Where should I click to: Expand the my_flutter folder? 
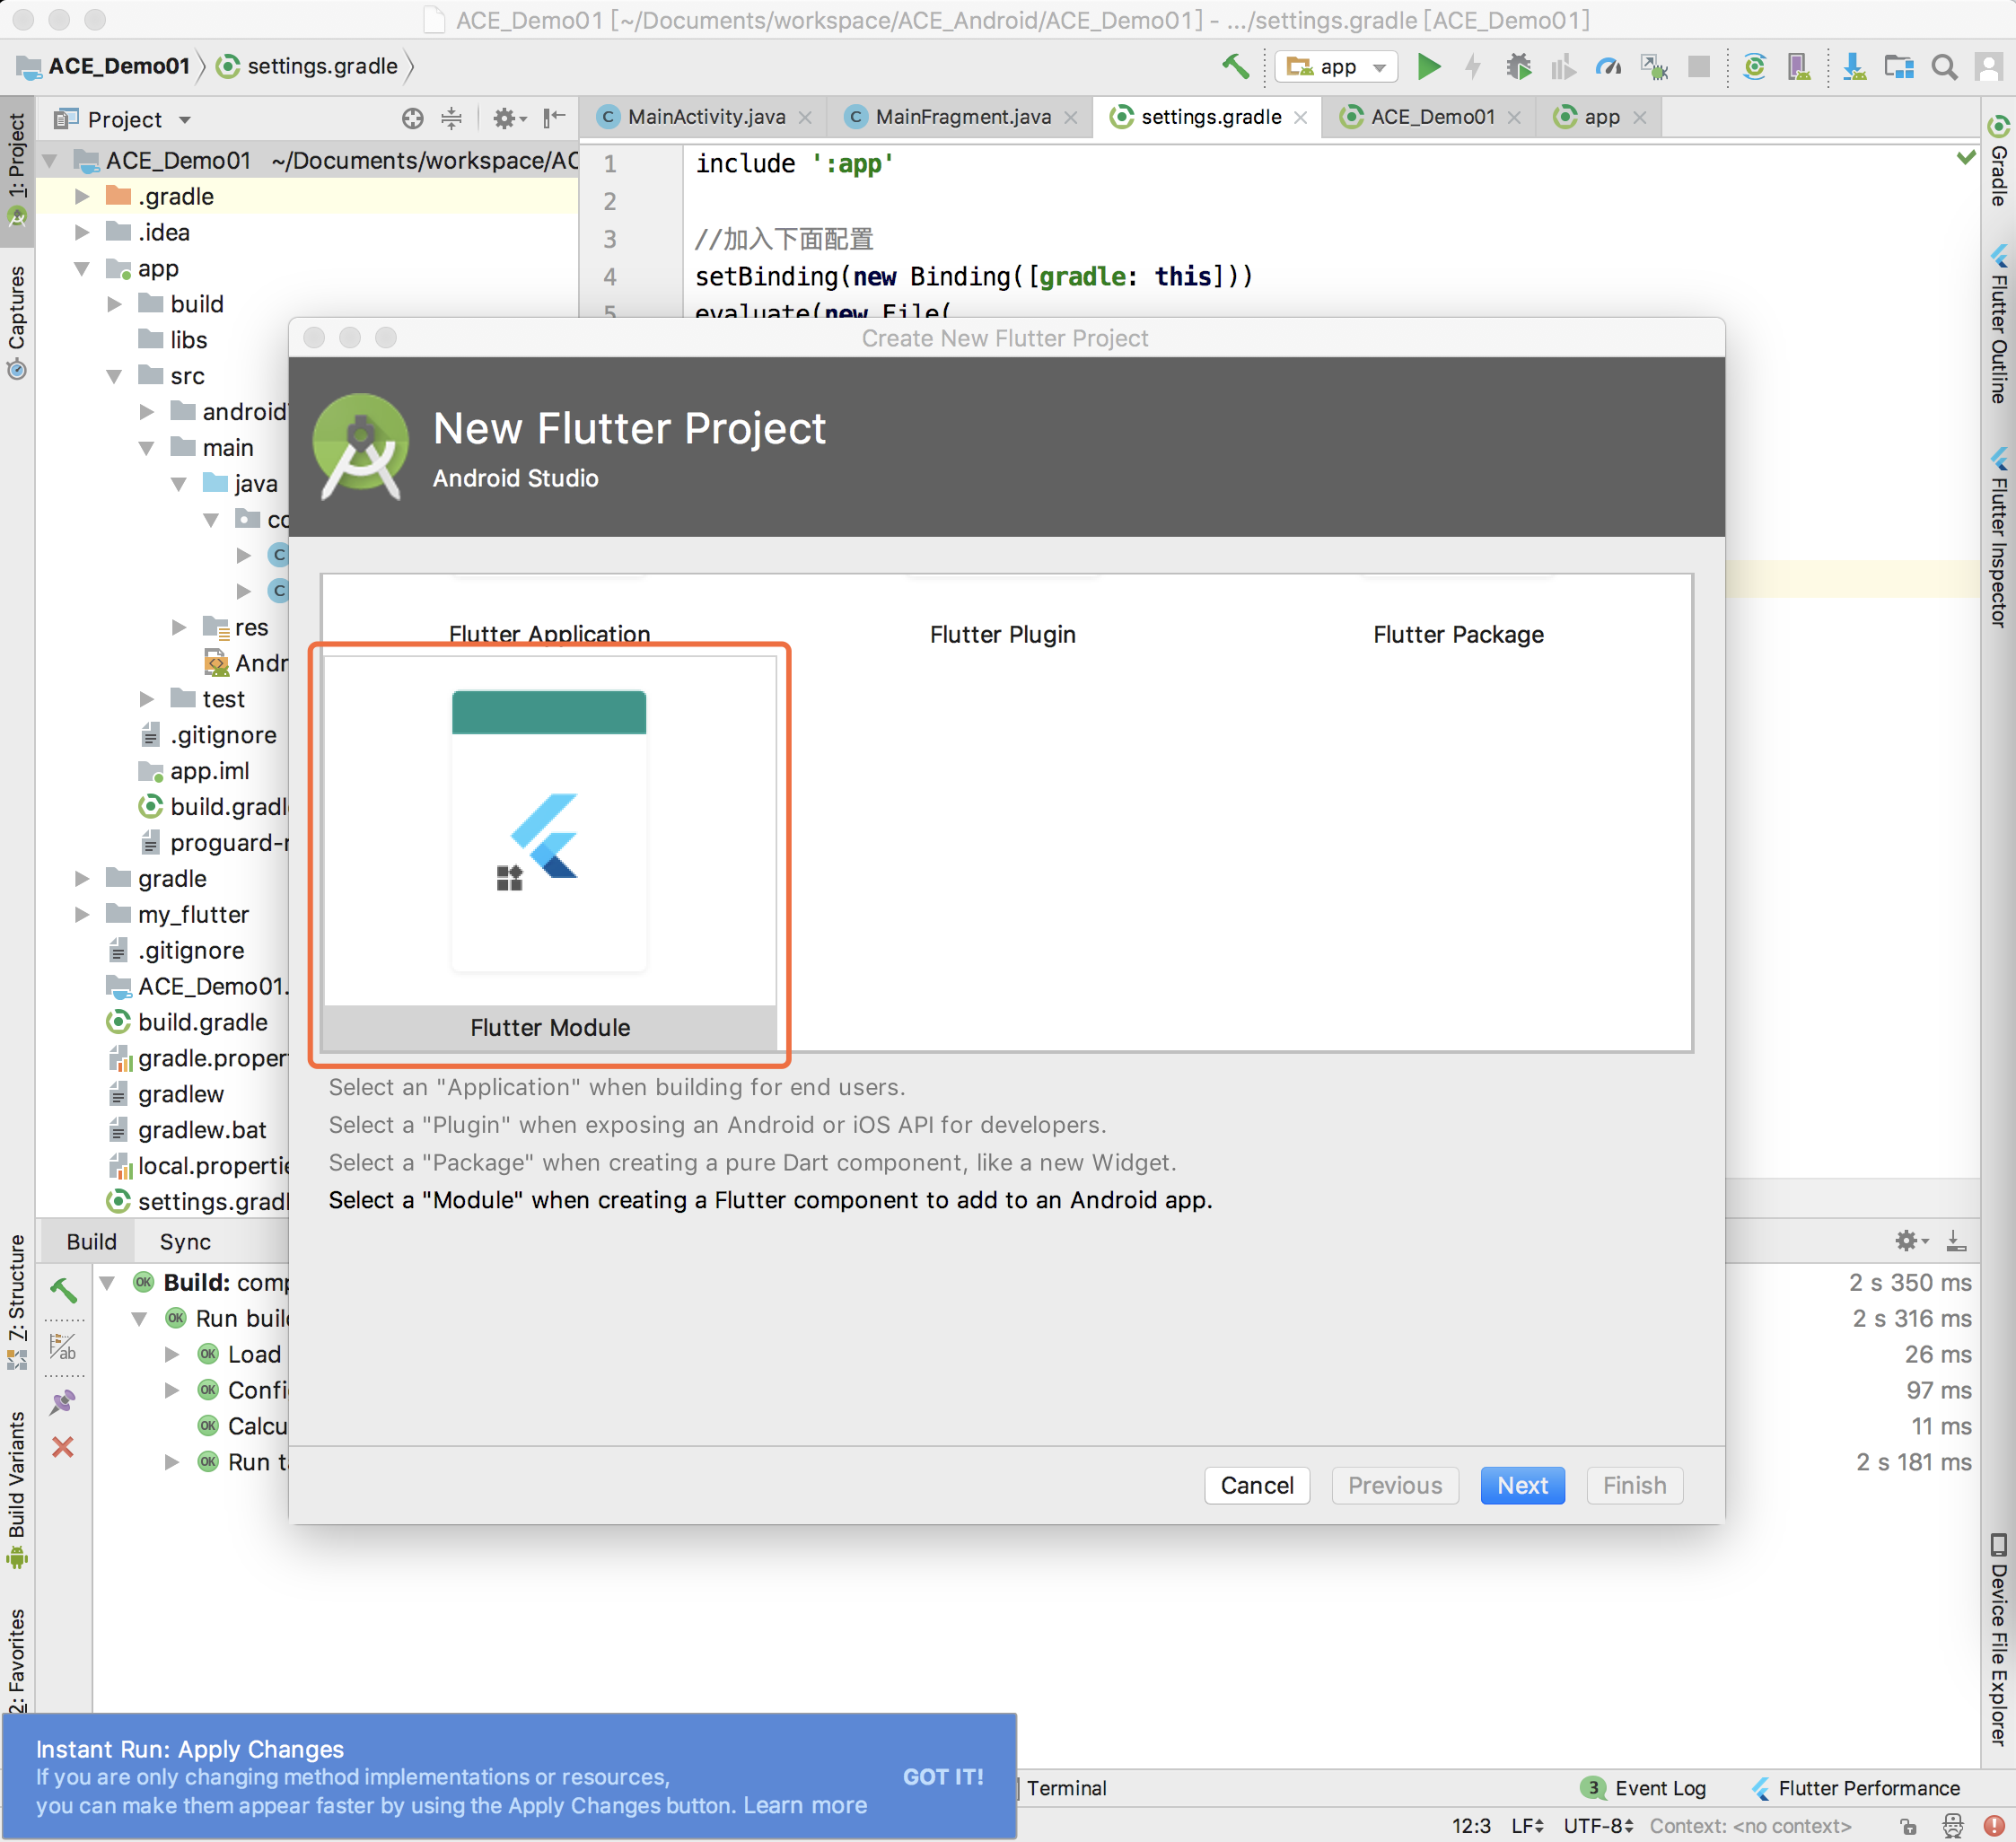point(82,914)
